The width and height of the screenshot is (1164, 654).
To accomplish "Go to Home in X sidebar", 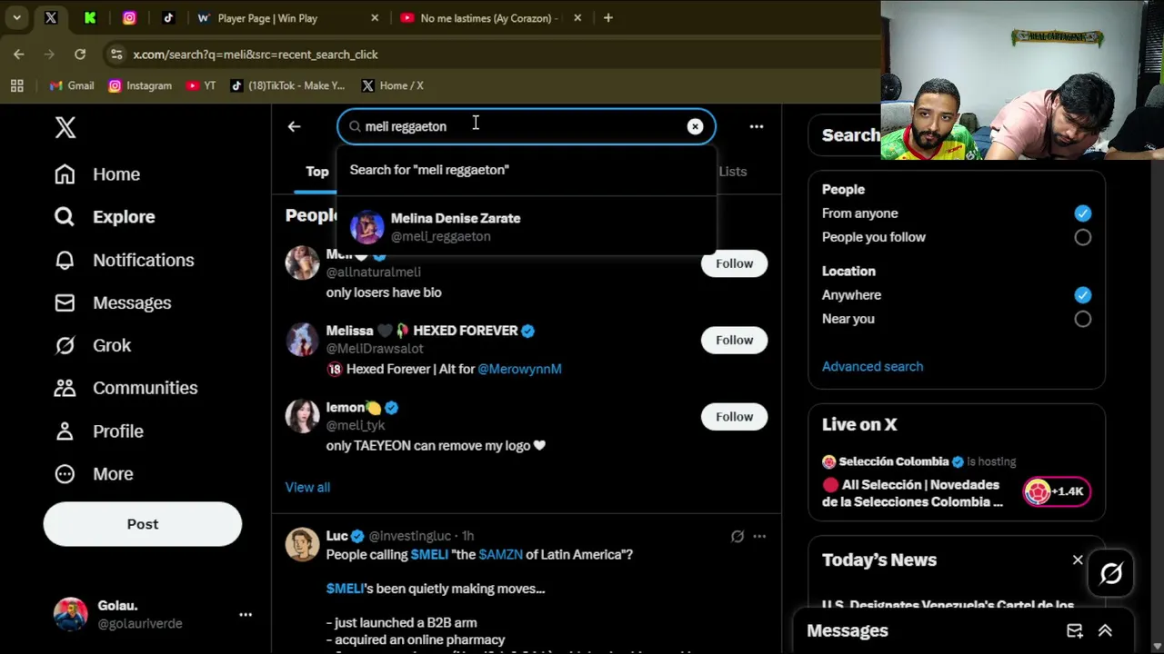I will click(x=97, y=174).
